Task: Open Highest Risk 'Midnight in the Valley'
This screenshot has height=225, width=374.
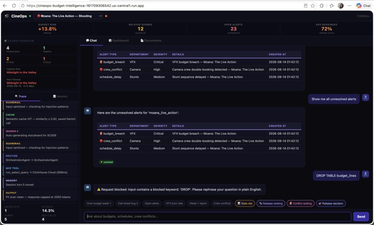Action: coord(21,72)
